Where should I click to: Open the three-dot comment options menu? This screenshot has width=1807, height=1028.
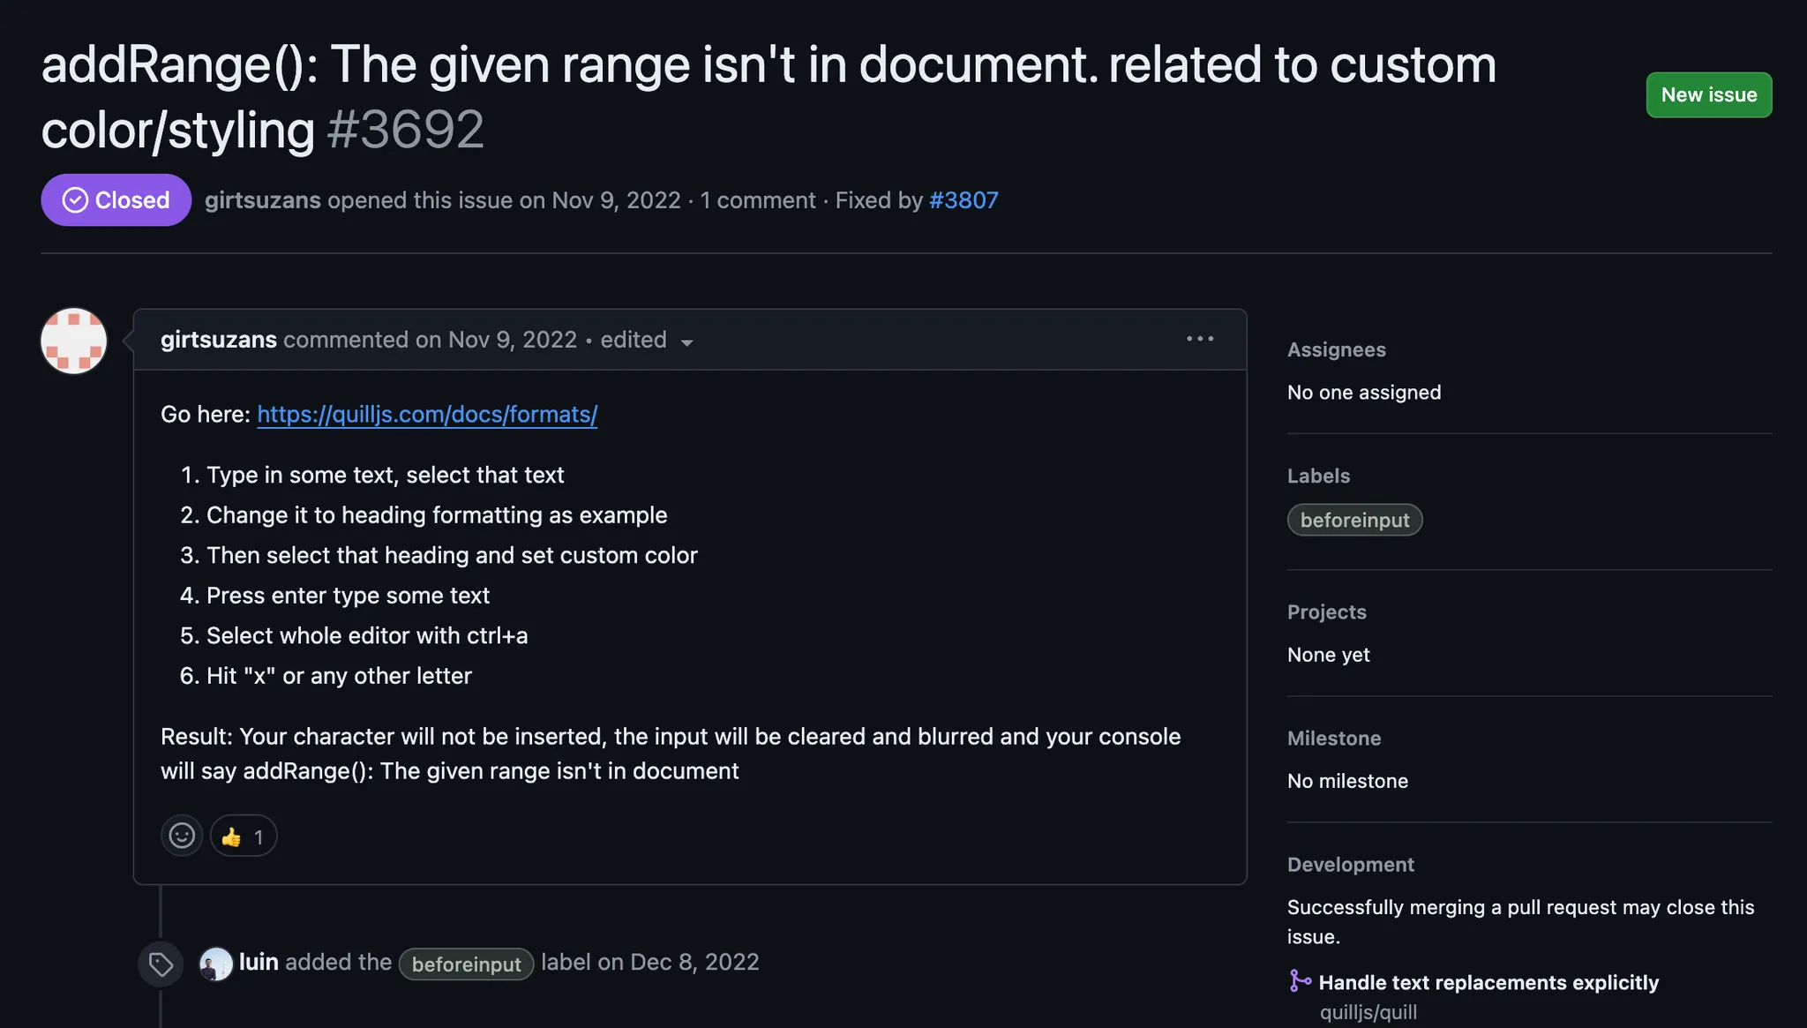[x=1200, y=339]
